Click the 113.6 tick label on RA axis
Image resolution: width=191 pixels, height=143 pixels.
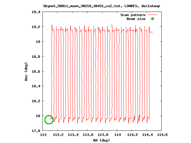pyautogui.click(x=88, y=135)
